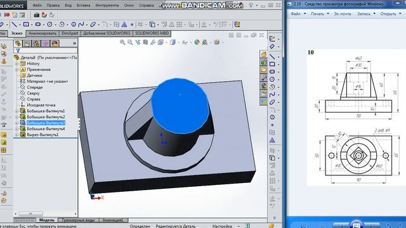
Task: Open the FeatureManager design tree tab
Action: (x=18, y=44)
